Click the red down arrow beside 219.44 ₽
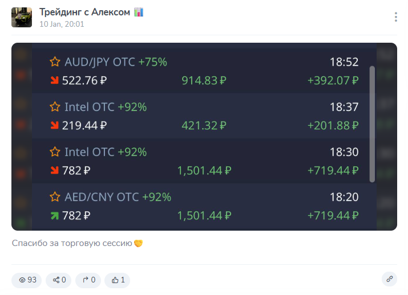408x295 pixels. point(55,125)
